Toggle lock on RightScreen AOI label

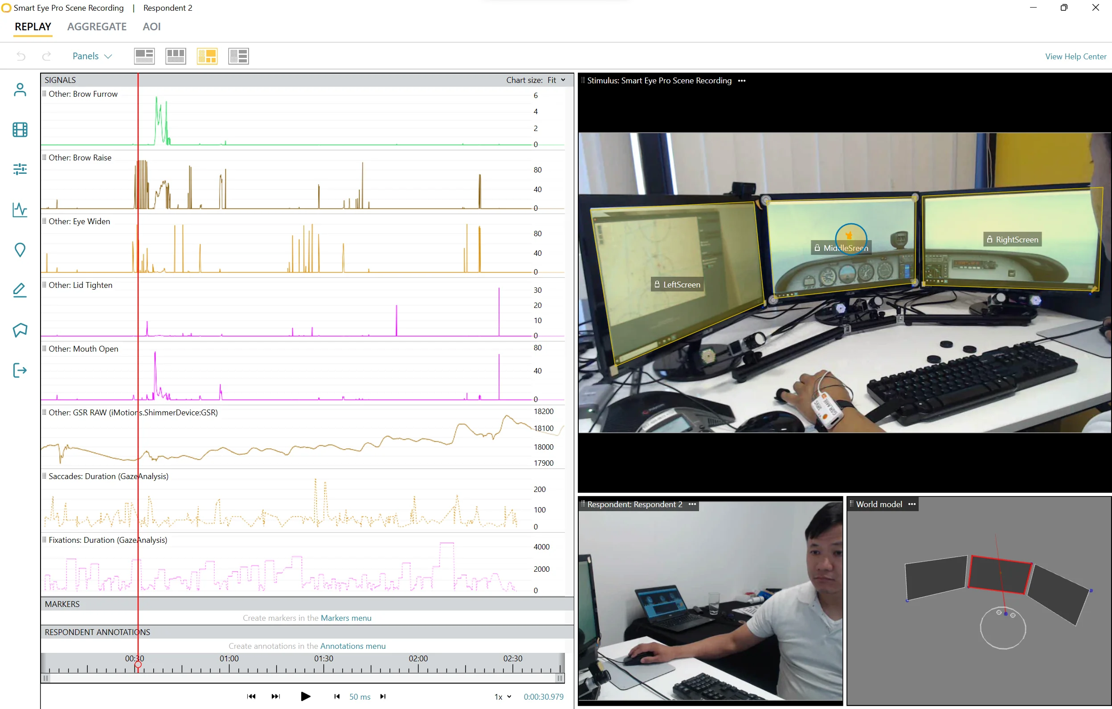tap(989, 239)
